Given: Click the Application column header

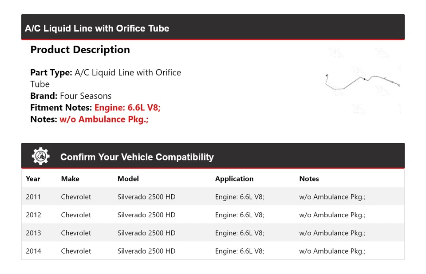Looking at the screenshot, I should click(x=234, y=179).
